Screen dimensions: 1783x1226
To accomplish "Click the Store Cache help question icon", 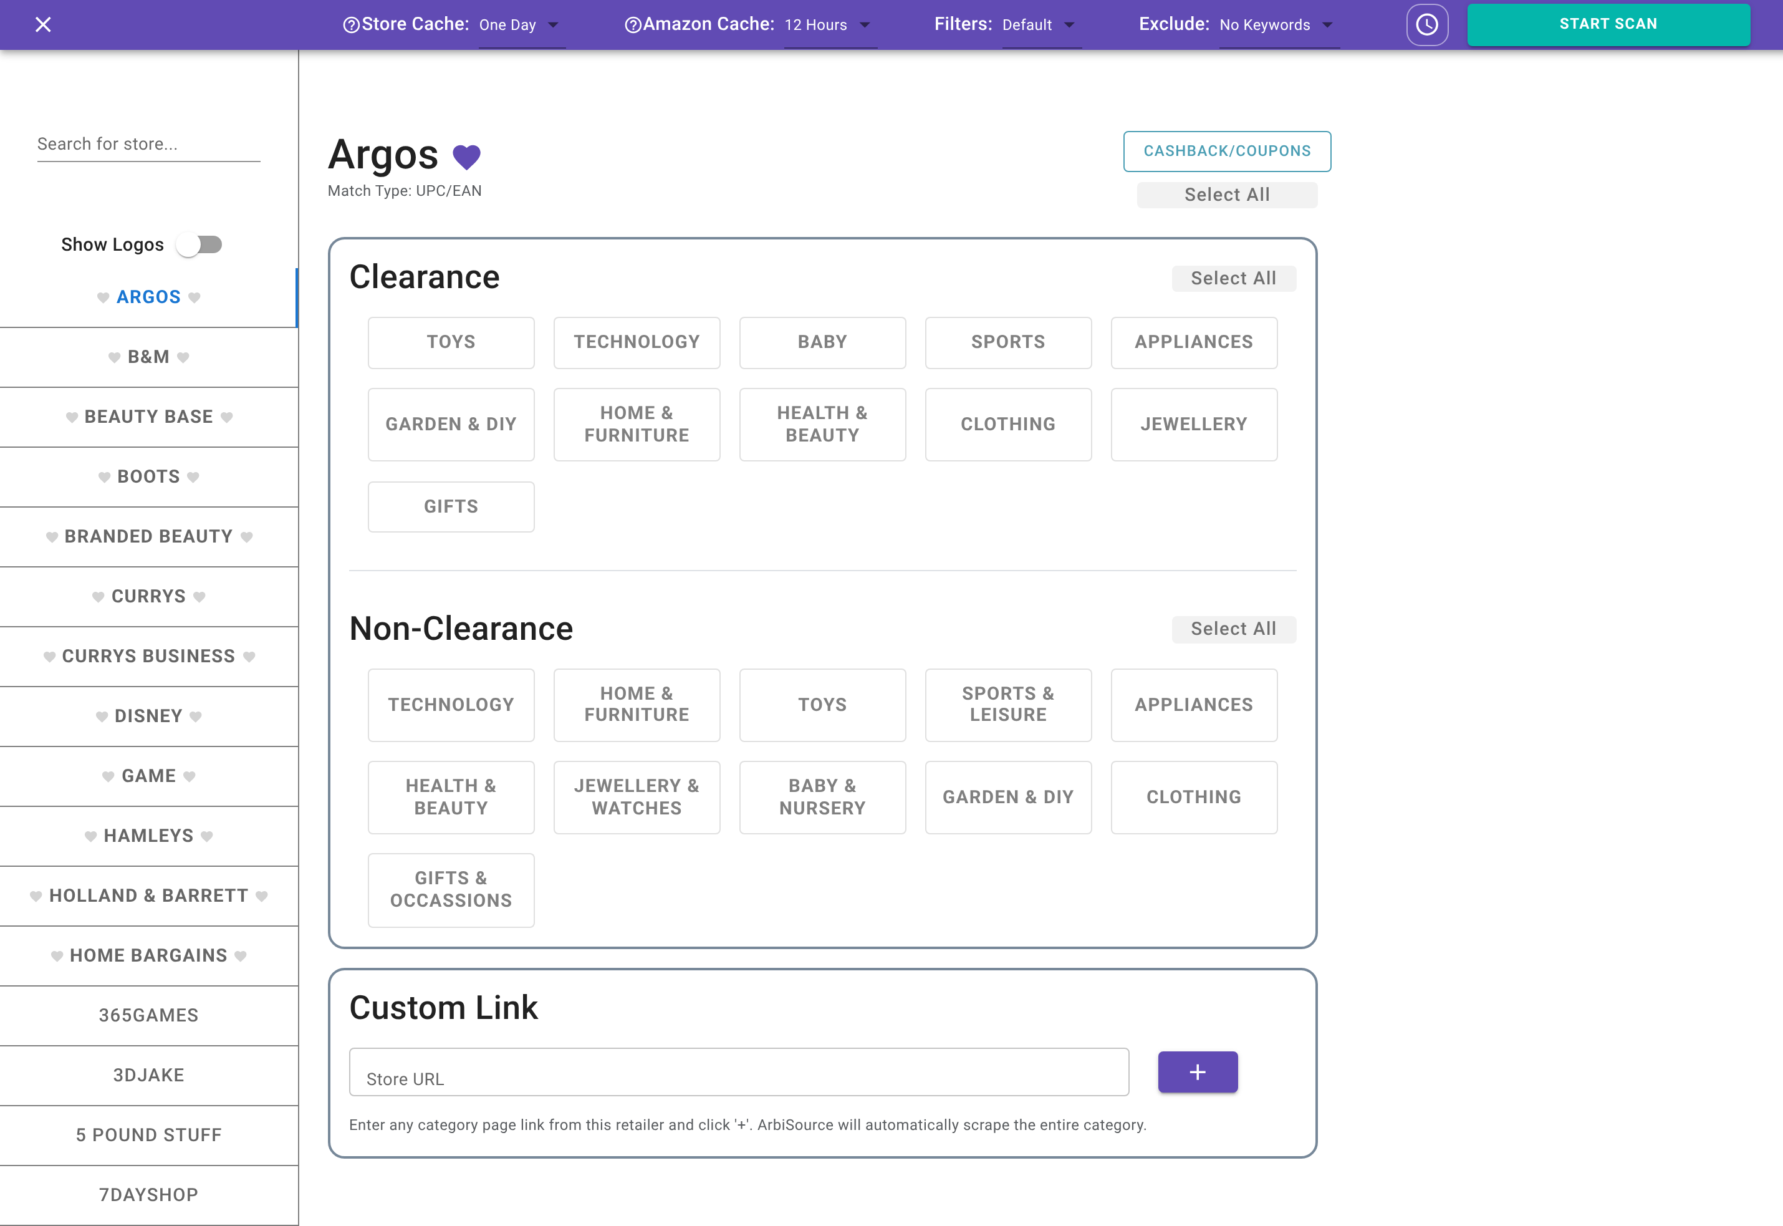I will [x=351, y=26].
